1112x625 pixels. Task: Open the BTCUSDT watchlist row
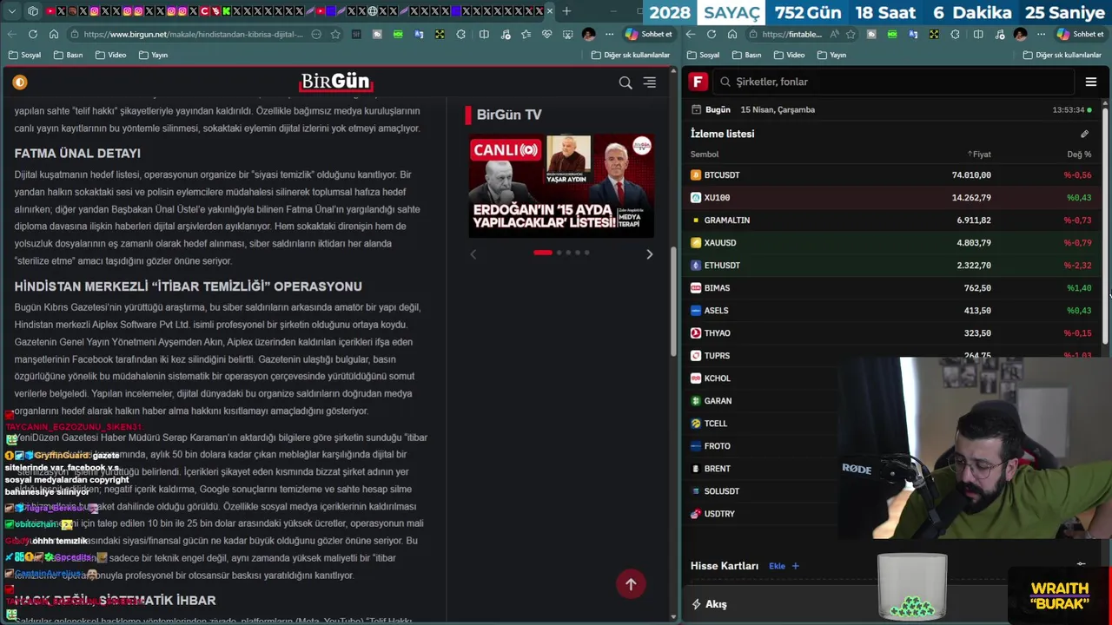pyautogui.click(x=891, y=174)
